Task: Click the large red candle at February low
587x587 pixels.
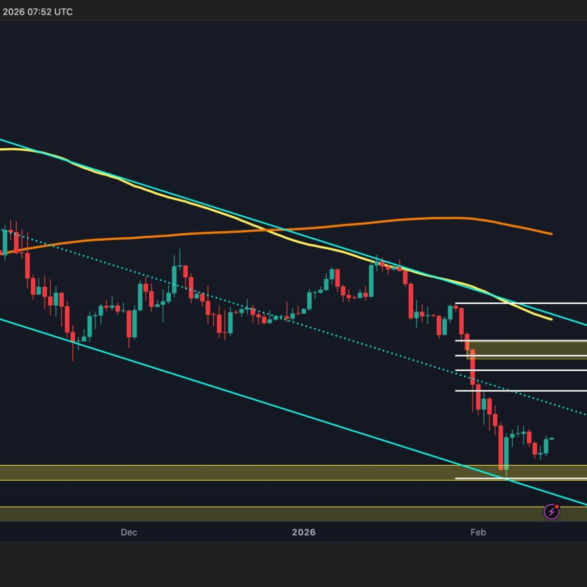Action: [x=500, y=452]
